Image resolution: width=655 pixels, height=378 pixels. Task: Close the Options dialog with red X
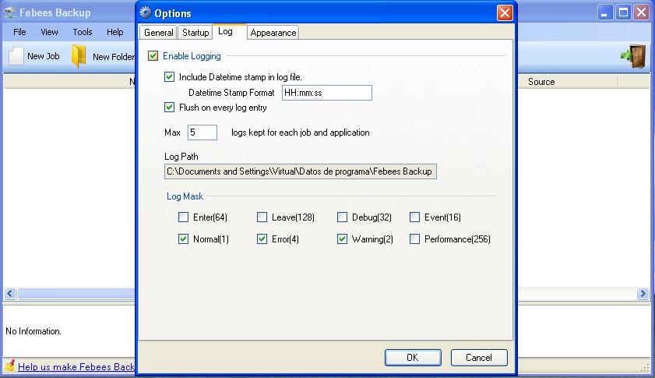505,13
